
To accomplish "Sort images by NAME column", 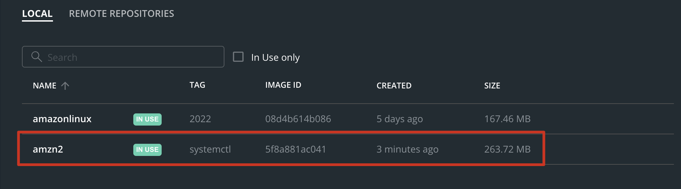I will [x=45, y=86].
